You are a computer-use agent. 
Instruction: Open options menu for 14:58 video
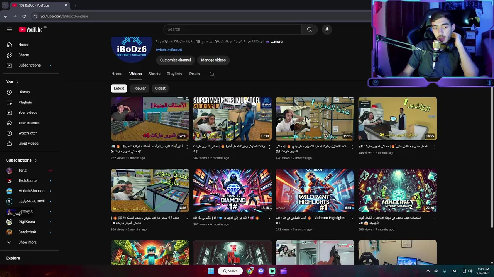(187, 147)
